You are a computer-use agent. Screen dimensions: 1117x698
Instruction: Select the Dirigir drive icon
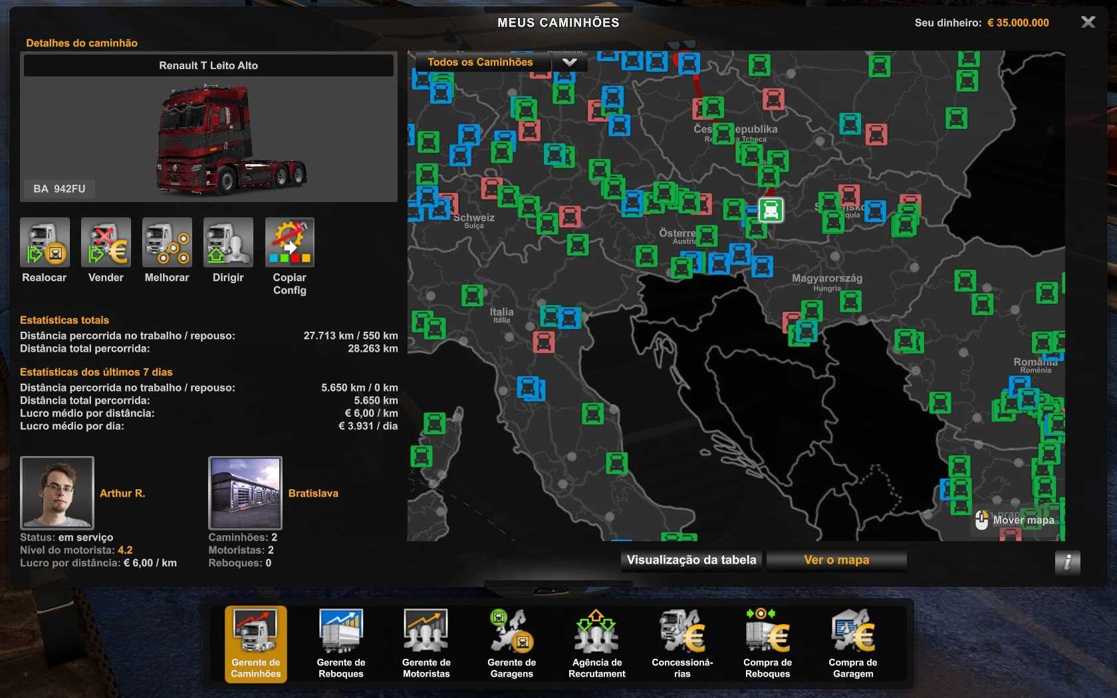228,243
